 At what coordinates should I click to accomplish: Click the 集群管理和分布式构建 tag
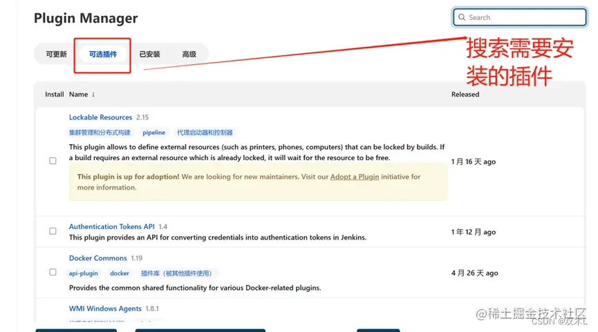pyautogui.click(x=100, y=133)
